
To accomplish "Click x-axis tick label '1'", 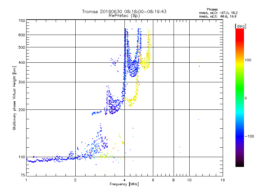I will click(26, 180).
